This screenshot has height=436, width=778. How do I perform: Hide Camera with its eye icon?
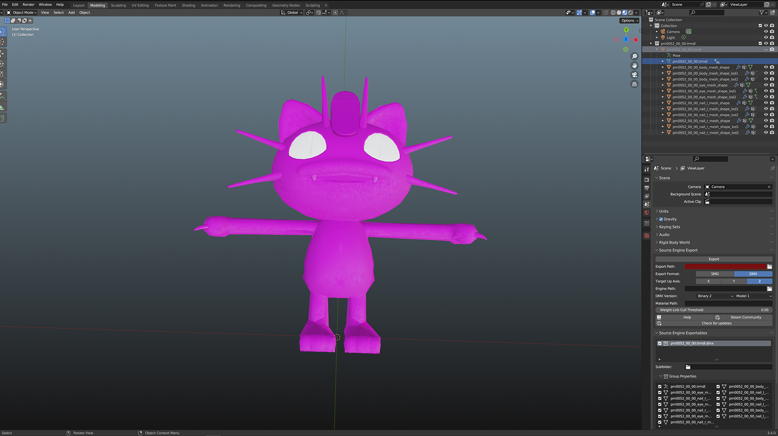click(766, 32)
